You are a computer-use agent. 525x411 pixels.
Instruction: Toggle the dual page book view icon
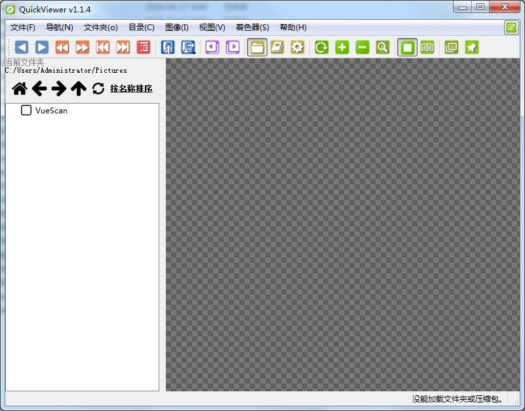427,47
